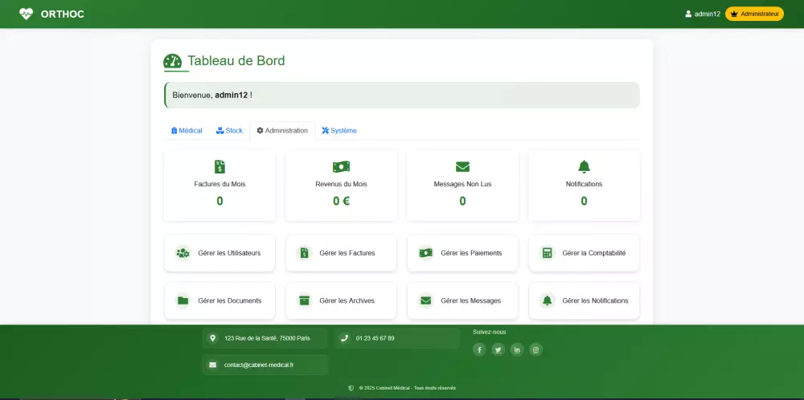The width and height of the screenshot is (804, 400).
Task: Click the phone number 01 23 45 67 89
Action: tap(375, 338)
